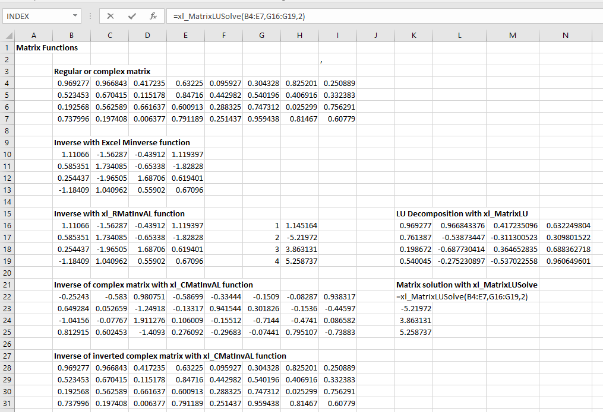
Task: Click the Matrix Functions title cell
Action: pyautogui.click(x=47, y=47)
